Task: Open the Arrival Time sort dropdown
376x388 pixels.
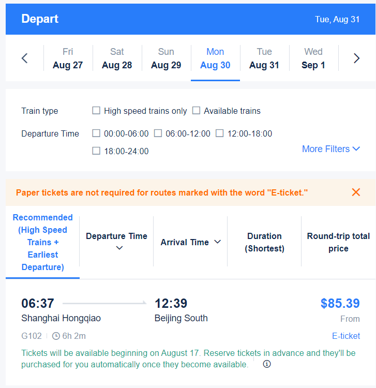Action: [190, 242]
